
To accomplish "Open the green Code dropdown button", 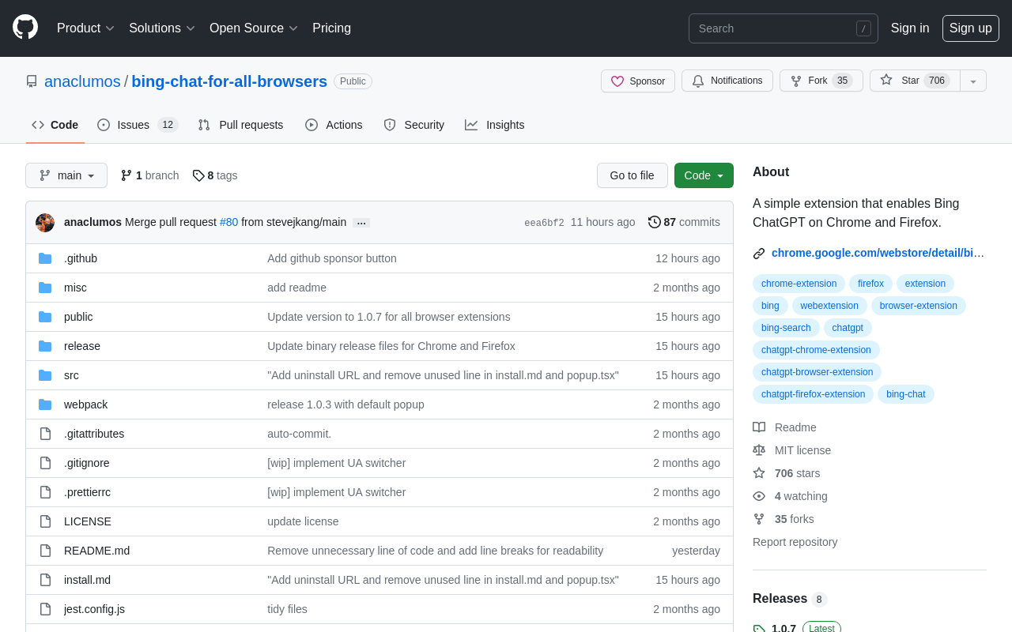I will coord(704,175).
